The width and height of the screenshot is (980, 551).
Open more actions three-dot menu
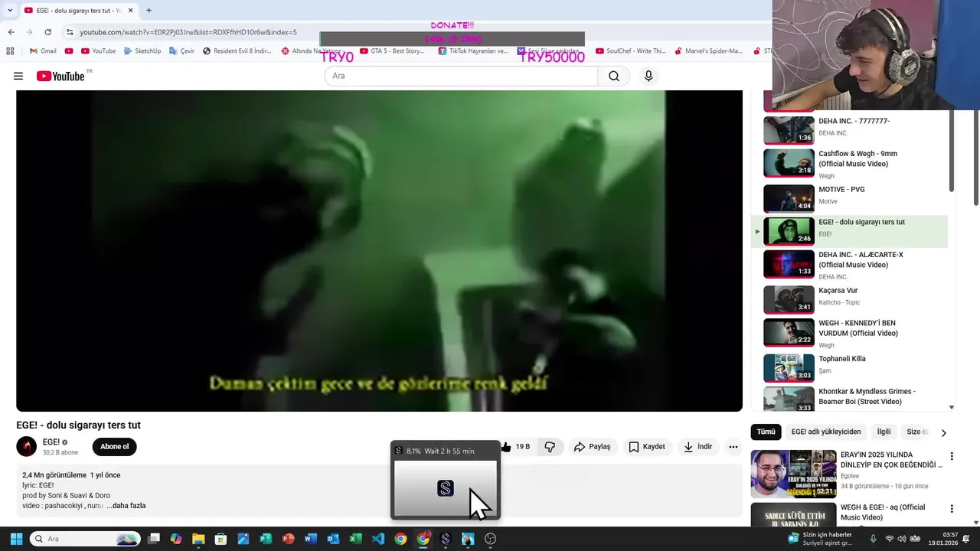point(733,447)
